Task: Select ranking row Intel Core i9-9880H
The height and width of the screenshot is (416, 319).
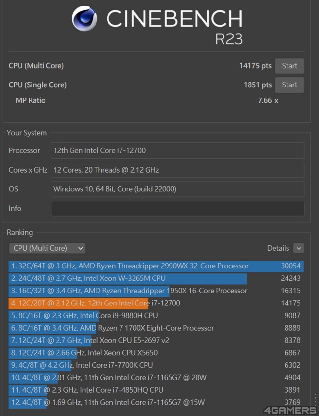Action: [156, 316]
